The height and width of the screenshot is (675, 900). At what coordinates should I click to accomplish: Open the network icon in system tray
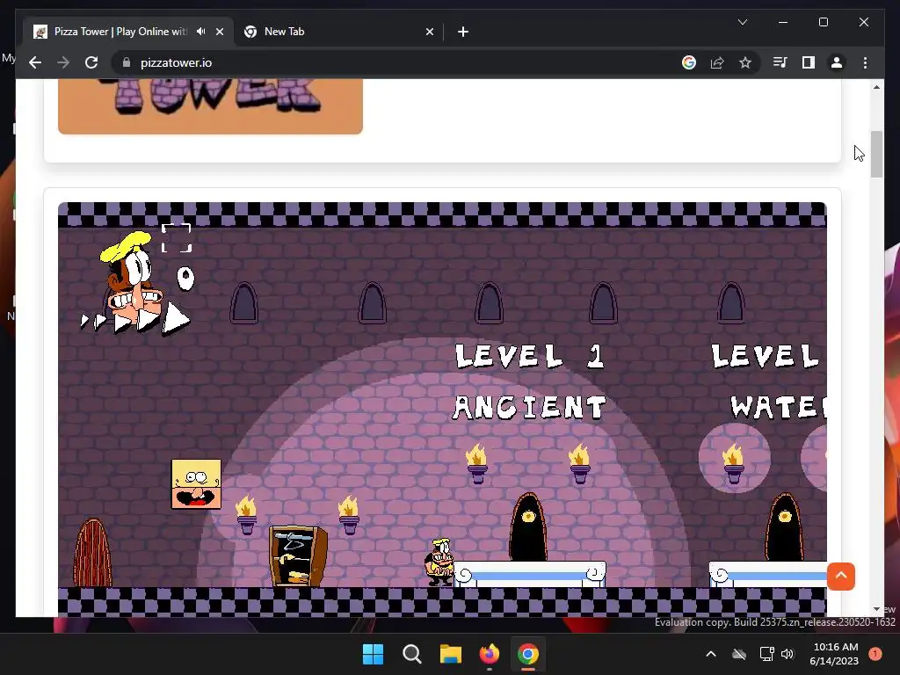pos(766,654)
